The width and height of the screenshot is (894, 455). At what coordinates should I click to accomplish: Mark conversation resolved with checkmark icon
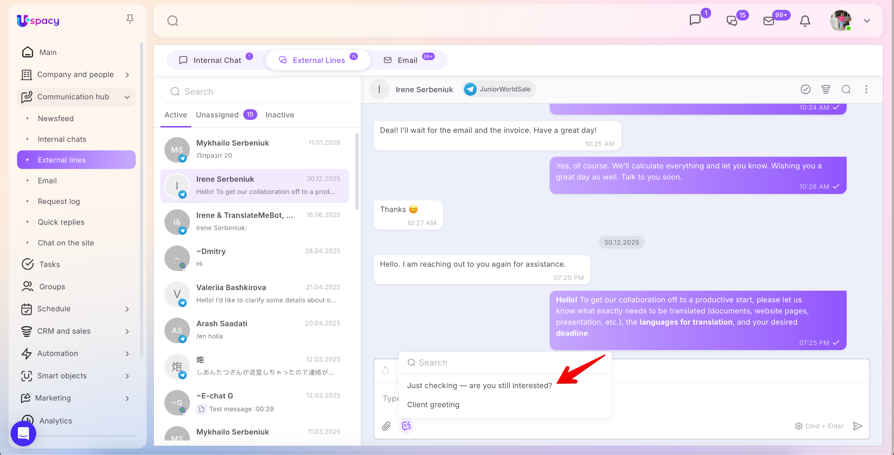[805, 89]
